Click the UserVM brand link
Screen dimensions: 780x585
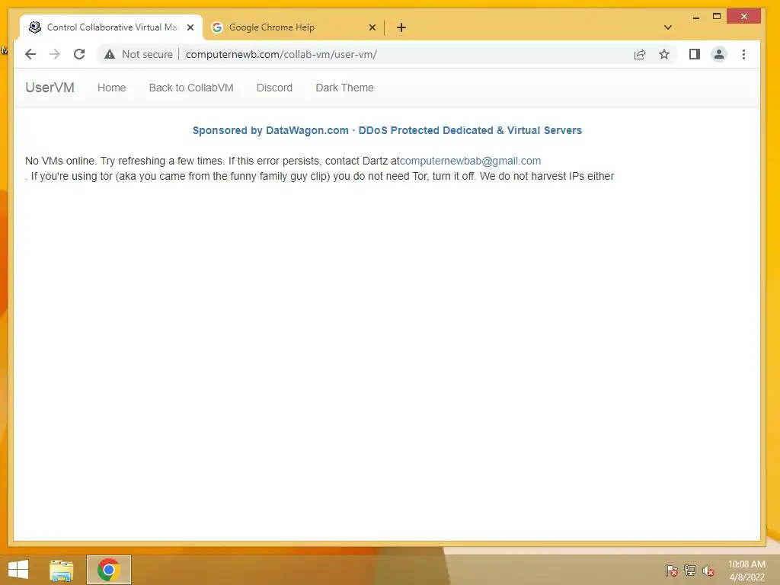point(50,88)
